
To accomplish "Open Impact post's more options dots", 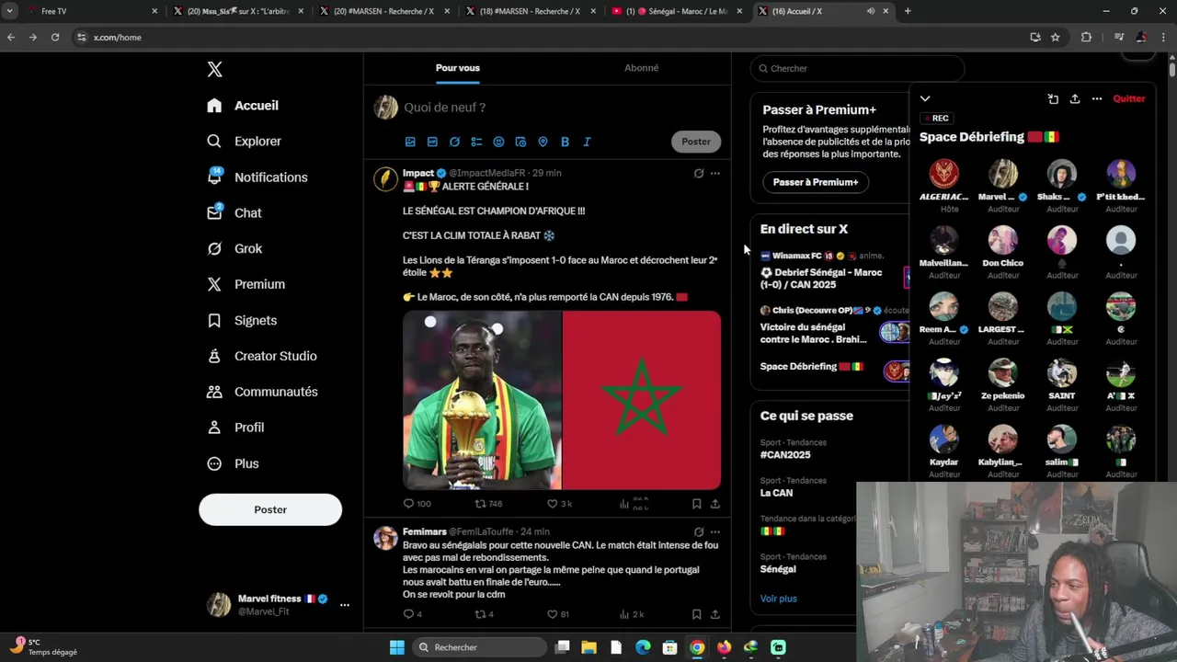I will pyautogui.click(x=715, y=173).
